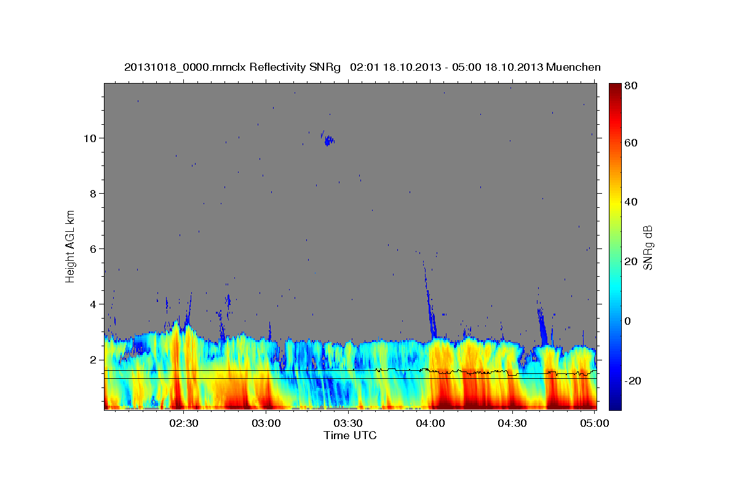
Task: Click the 04:30 time tick label
Action: coord(512,423)
